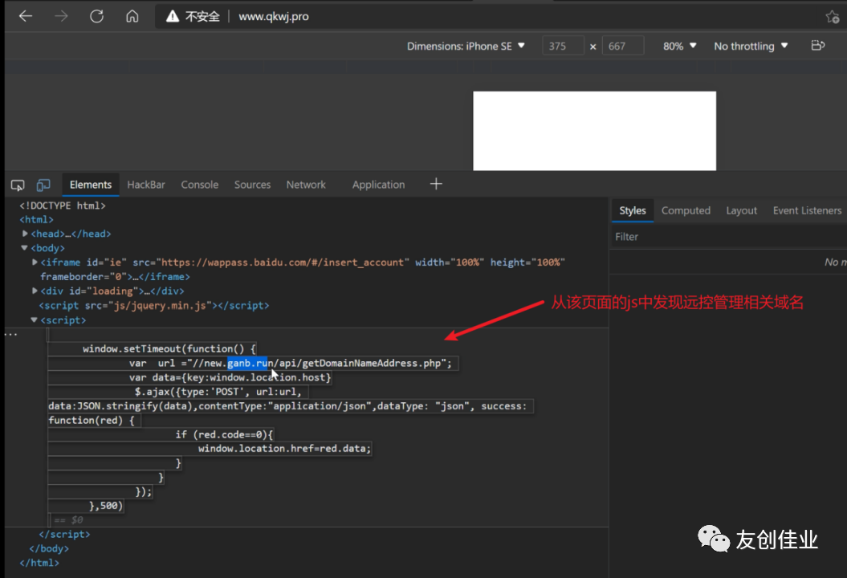Switch to the Application tab
Image resolution: width=847 pixels, height=578 pixels.
378,185
